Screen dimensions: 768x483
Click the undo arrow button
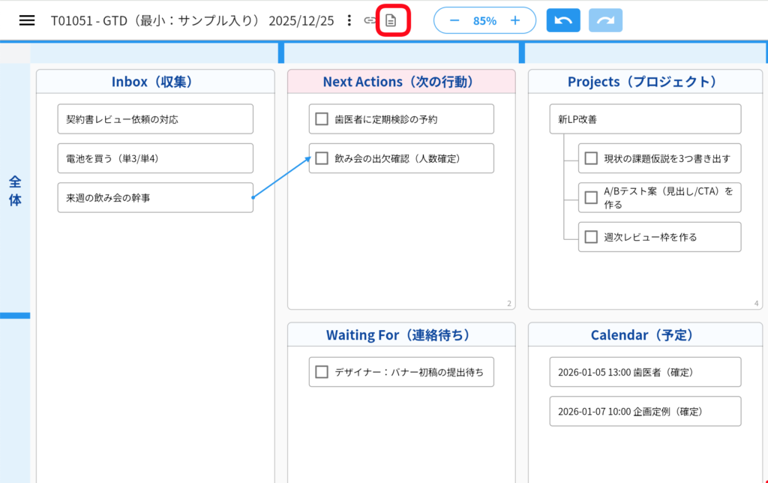coord(563,20)
